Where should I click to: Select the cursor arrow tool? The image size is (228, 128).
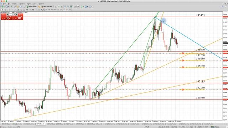coord(2,10)
